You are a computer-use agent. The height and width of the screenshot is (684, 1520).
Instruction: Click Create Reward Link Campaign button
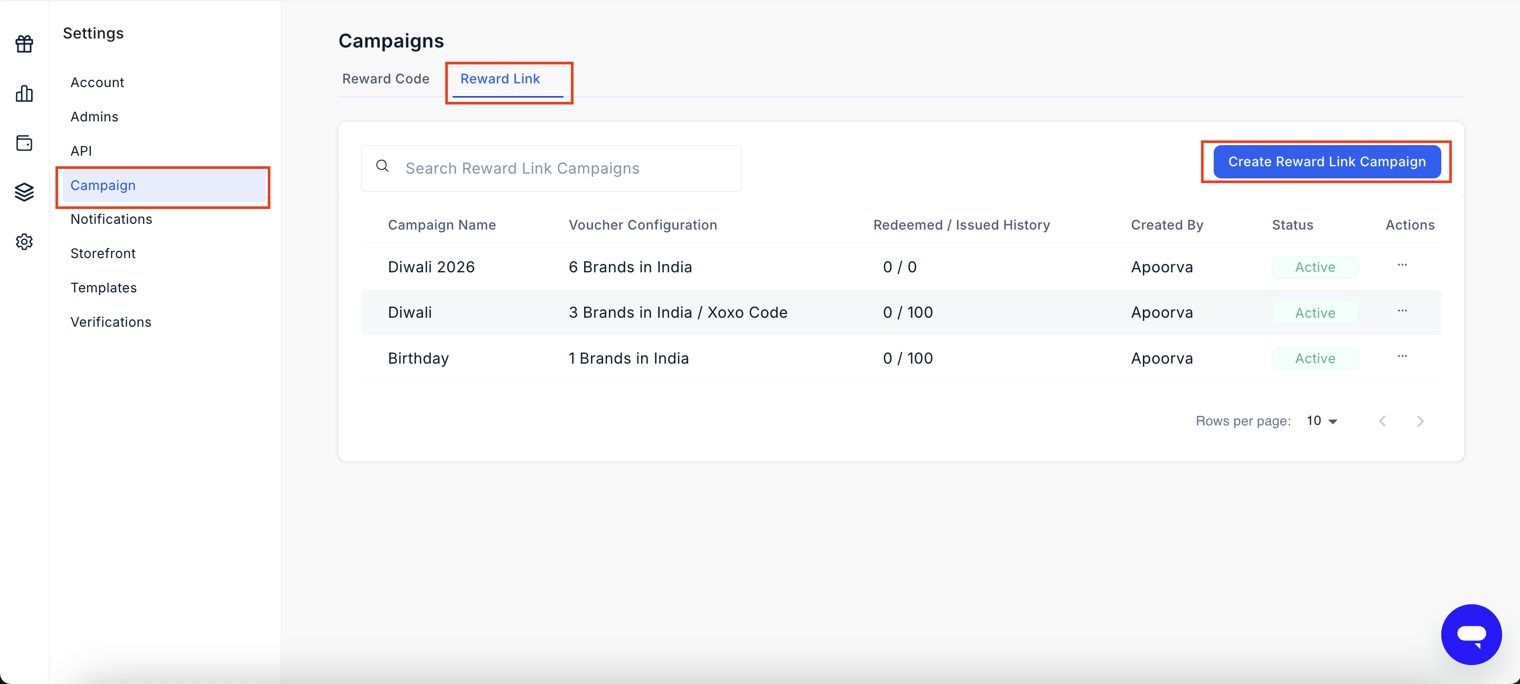(x=1327, y=161)
